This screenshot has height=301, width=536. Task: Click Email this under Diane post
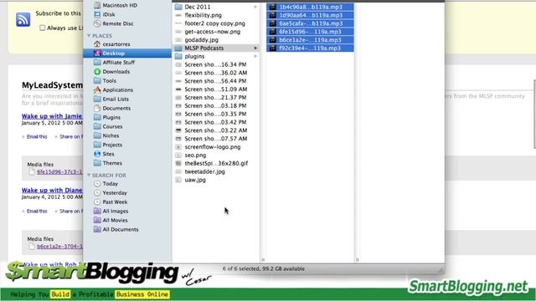(37, 212)
